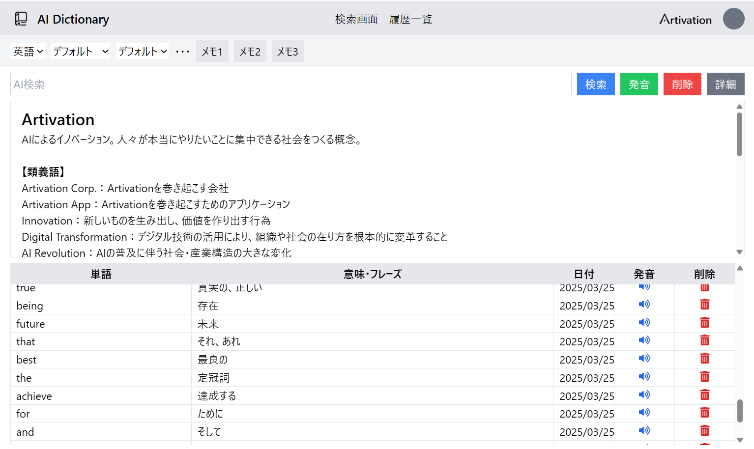Open 履歴一覧 history list
This screenshot has height=449, width=754.
click(x=410, y=19)
